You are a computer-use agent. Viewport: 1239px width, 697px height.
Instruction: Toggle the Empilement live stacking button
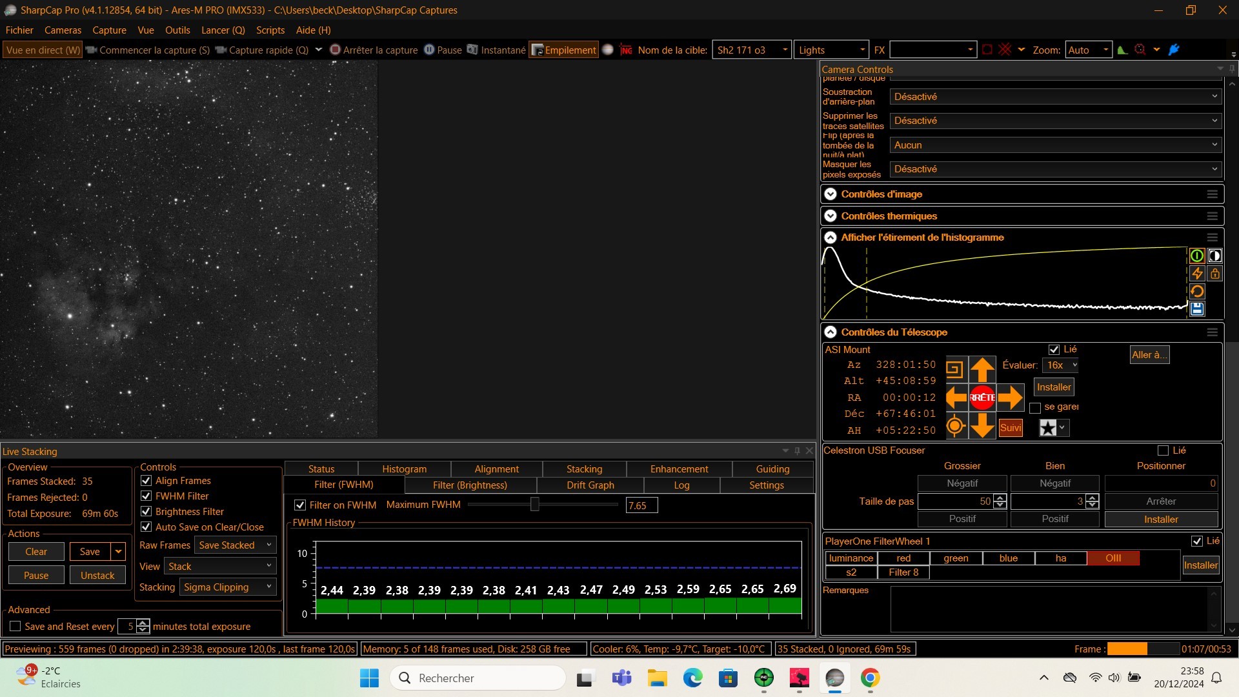pyautogui.click(x=563, y=50)
